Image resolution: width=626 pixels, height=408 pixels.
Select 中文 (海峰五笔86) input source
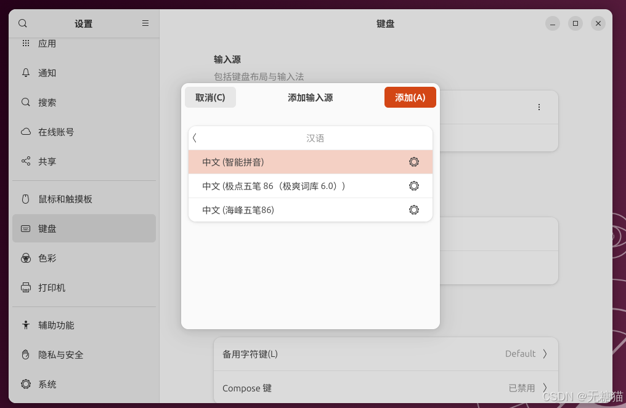310,210
